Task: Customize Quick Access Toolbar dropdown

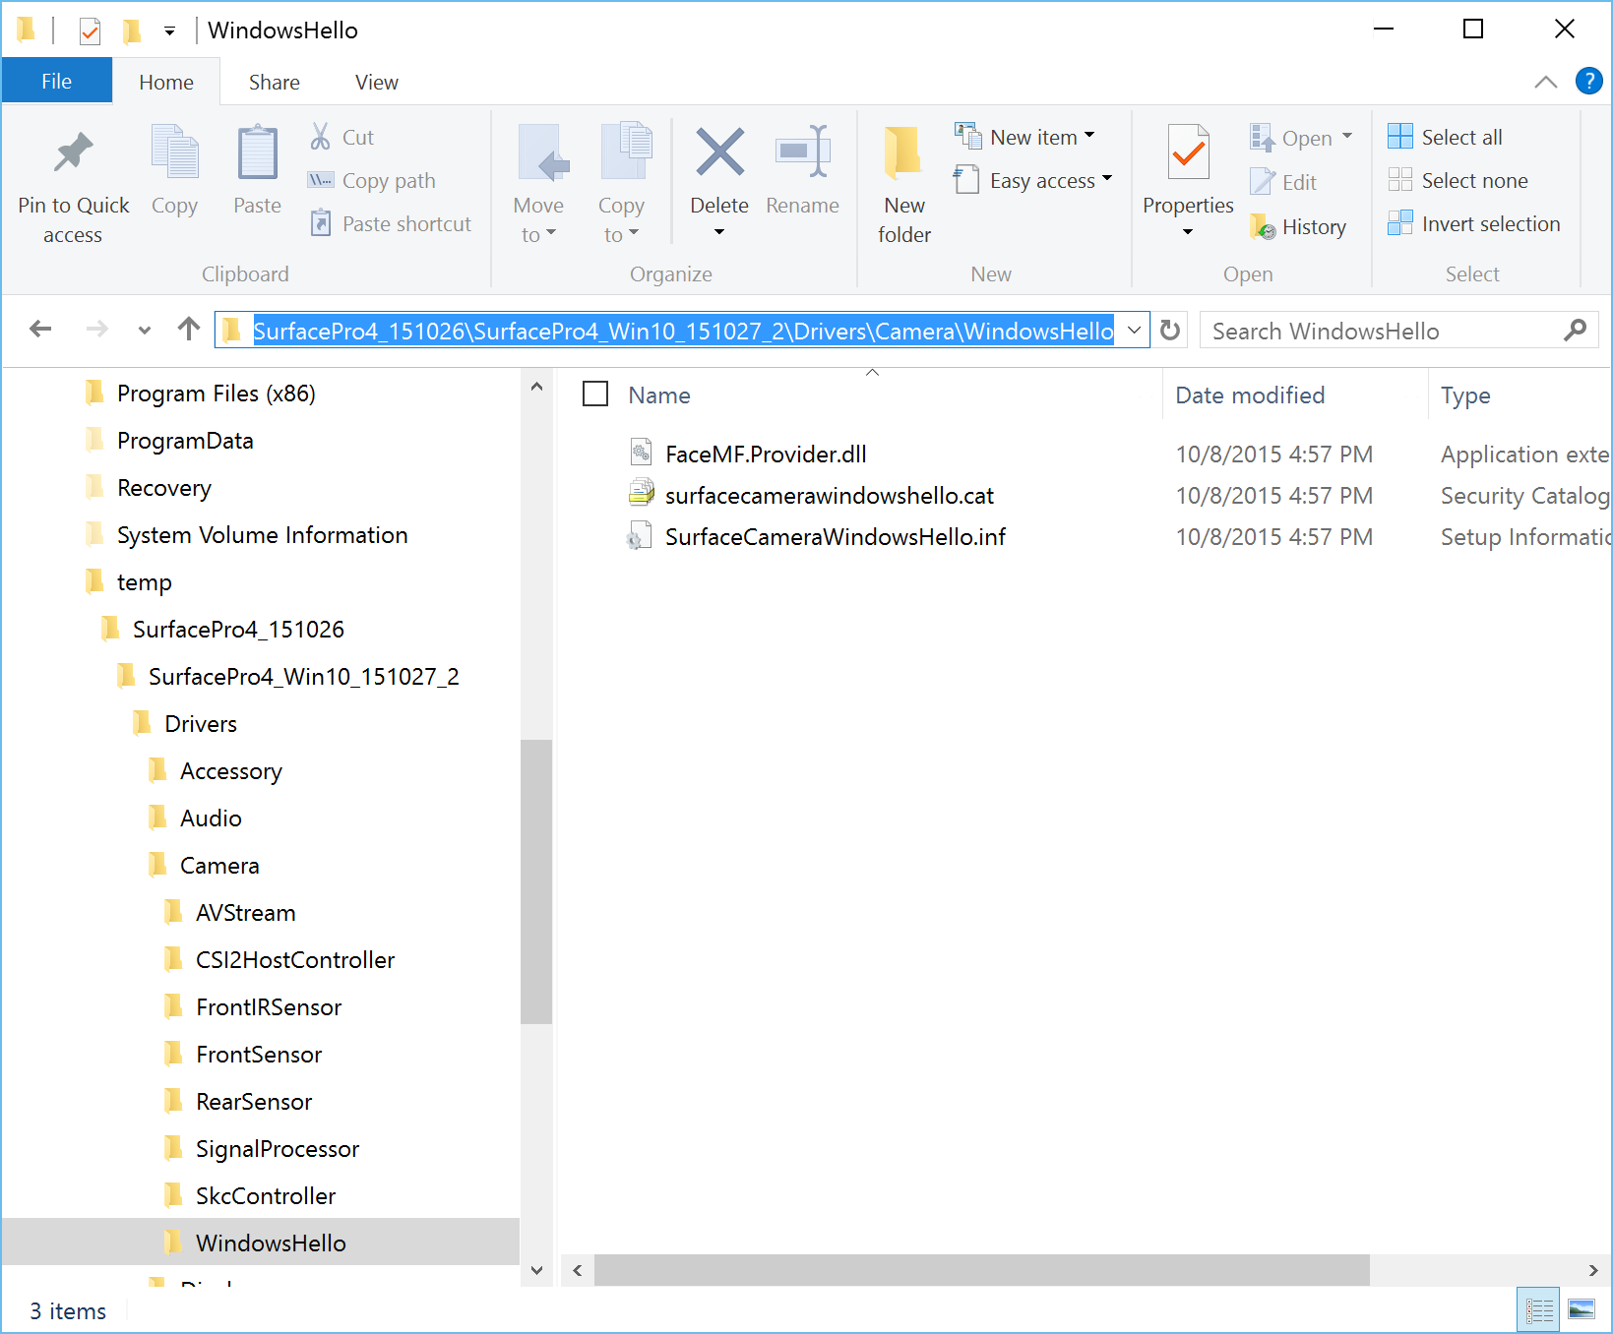Action: click(x=169, y=31)
